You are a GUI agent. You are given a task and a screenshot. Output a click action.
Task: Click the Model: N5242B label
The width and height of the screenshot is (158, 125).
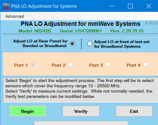tap(35, 31)
